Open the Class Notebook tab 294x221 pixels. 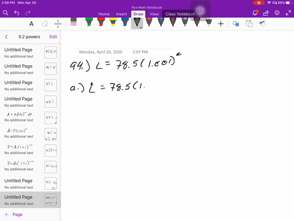click(x=180, y=14)
